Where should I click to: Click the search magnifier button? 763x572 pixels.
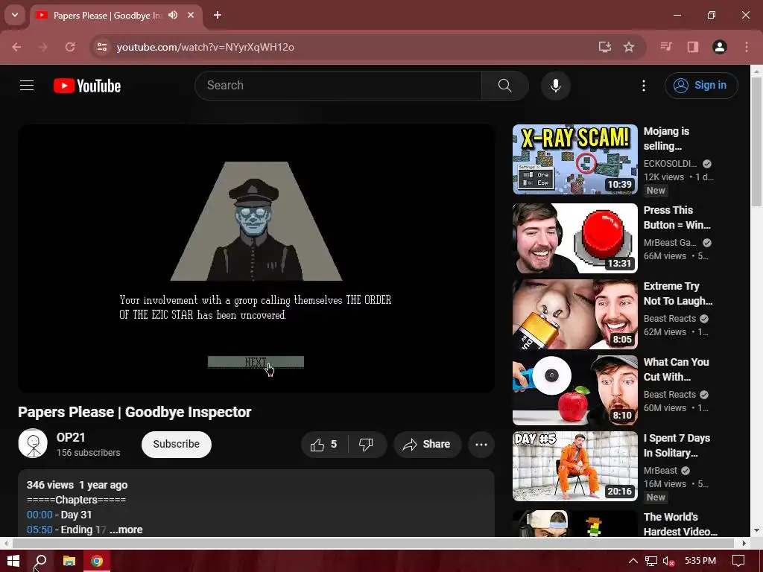[x=504, y=86]
